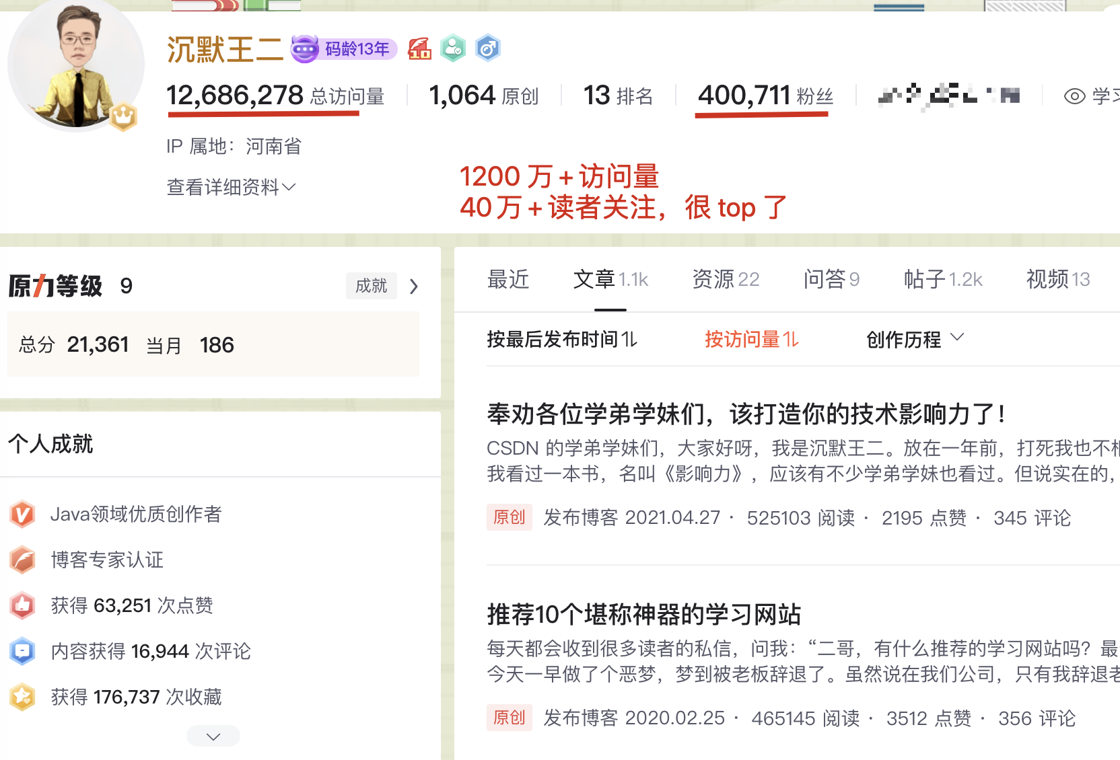
Task: Click the blue gender badge icon
Action: (487, 48)
